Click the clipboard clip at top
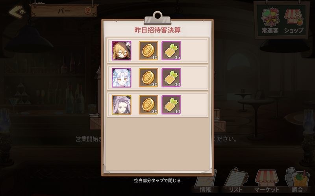 (157, 18)
